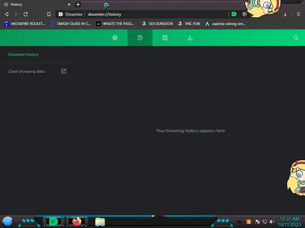Select the History browser tab
305x228 pixels.
coord(37,4)
